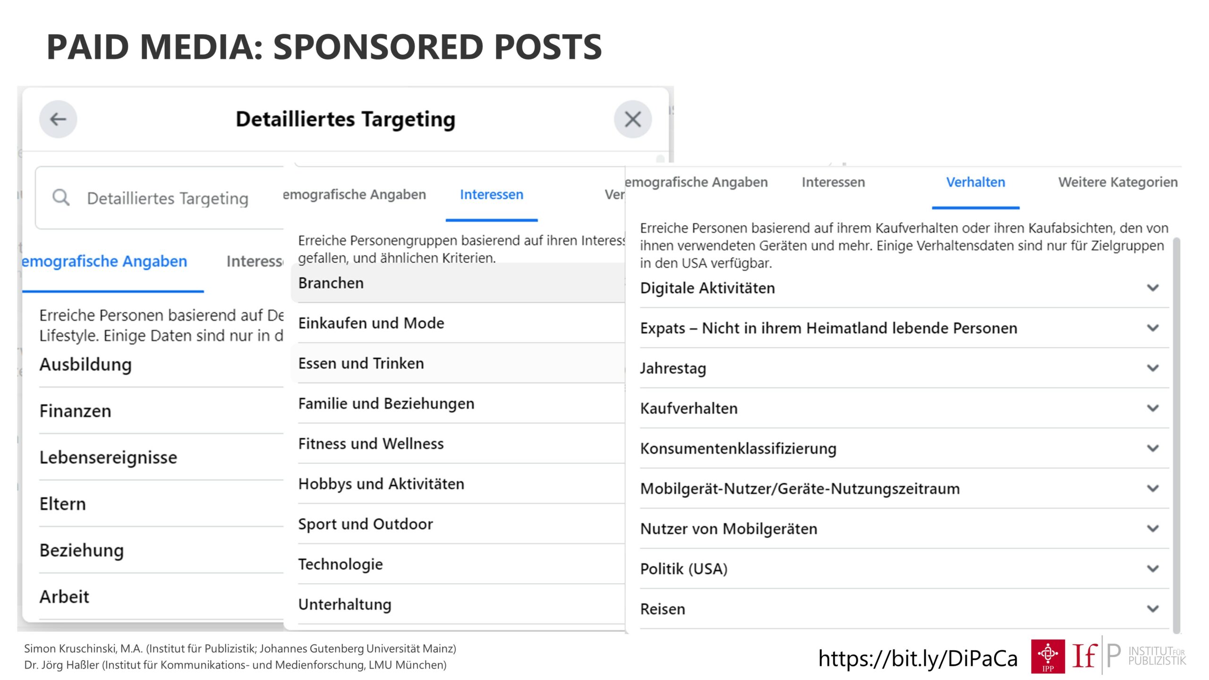Screen dimensions: 1209x680
Task: Expand the Politik (USA) section
Action: click(x=904, y=569)
